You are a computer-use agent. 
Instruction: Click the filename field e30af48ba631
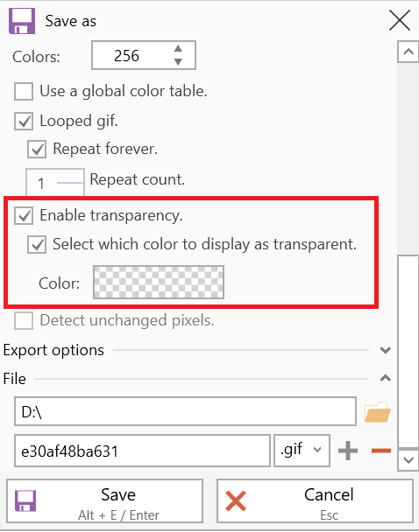click(142, 451)
